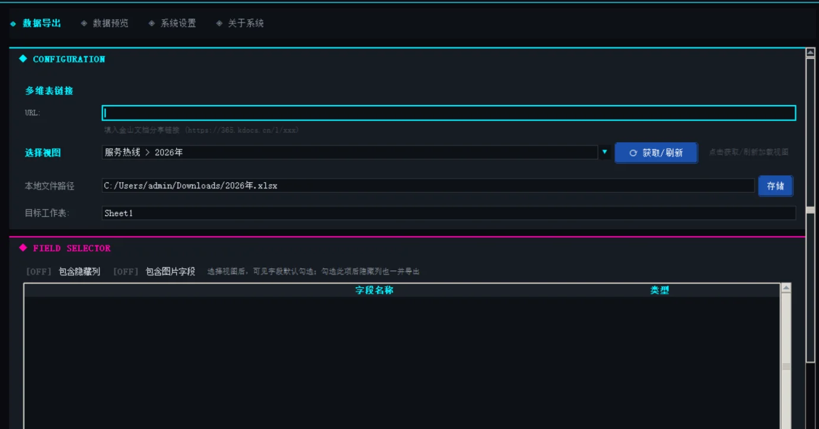Click the main panel scrollbar up arrow
The width and height of the screenshot is (819, 429).
click(x=811, y=53)
